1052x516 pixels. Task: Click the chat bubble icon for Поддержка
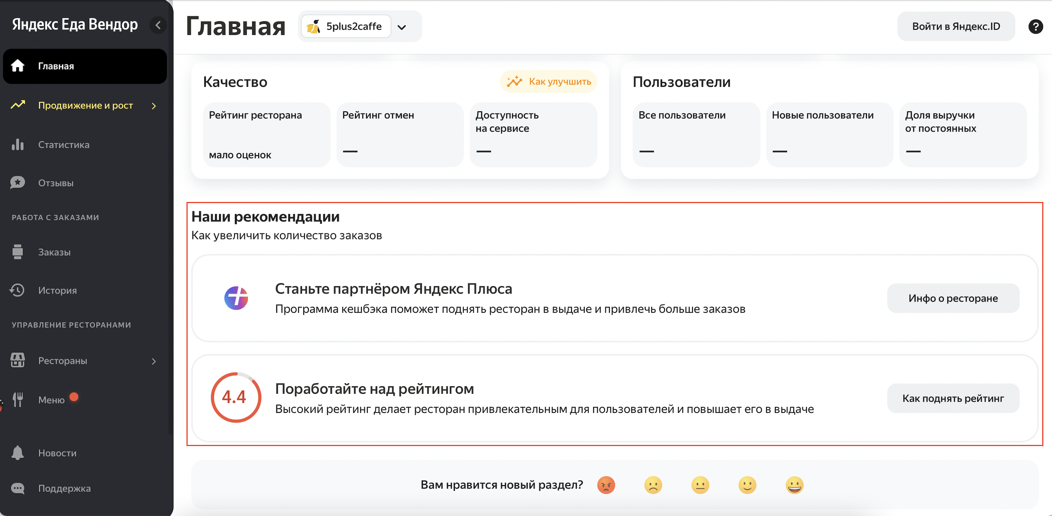(x=18, y=488)
